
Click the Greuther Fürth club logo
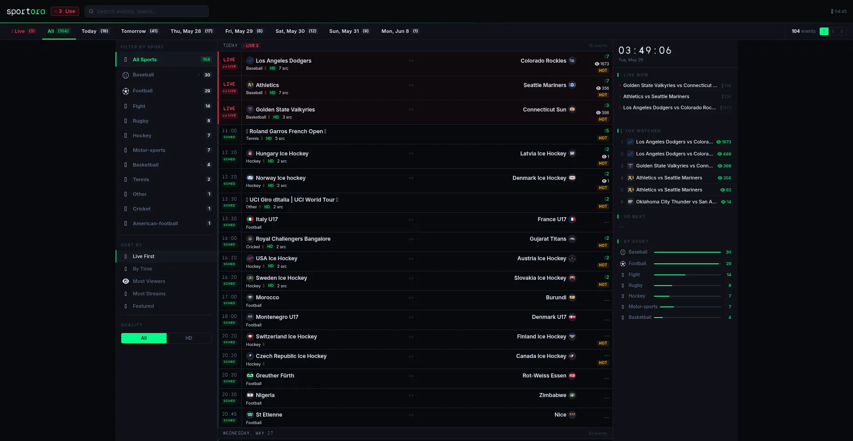pos(250,375)
